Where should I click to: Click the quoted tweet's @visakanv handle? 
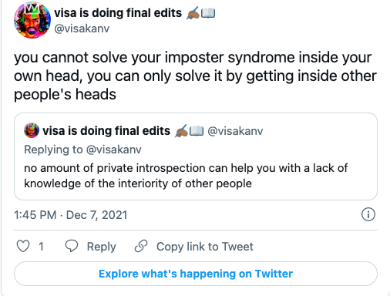coord(235,131)
